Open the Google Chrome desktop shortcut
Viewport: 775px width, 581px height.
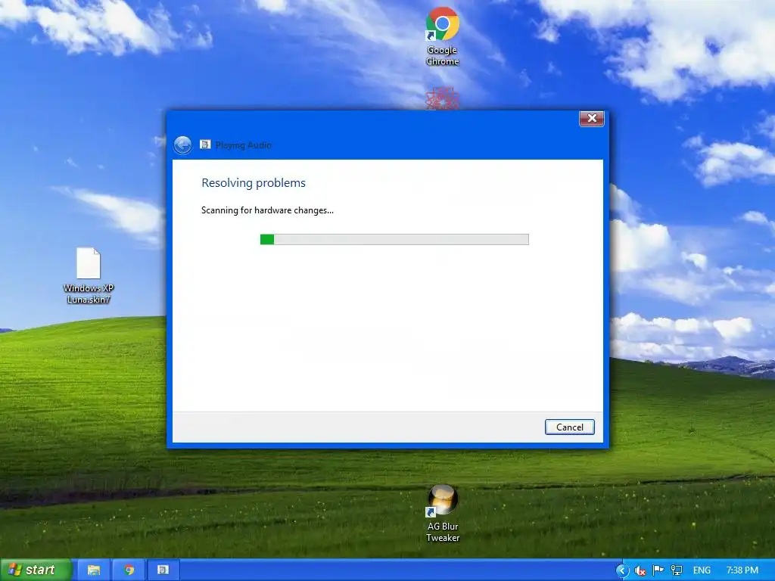pyautogui.click(x=442, y=36)
